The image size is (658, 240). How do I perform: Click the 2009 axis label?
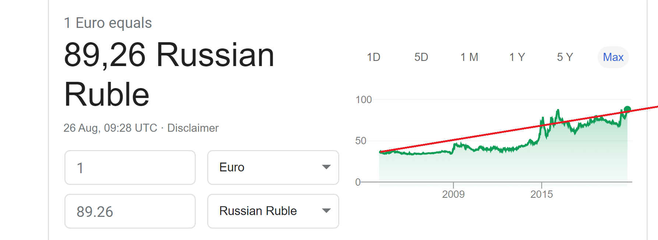(x=453, y=194)
